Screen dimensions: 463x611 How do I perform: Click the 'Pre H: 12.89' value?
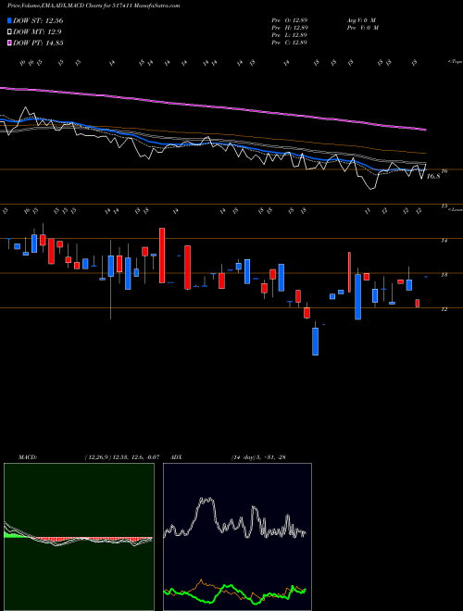[290, 28]
